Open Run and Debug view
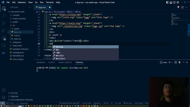 4,30
